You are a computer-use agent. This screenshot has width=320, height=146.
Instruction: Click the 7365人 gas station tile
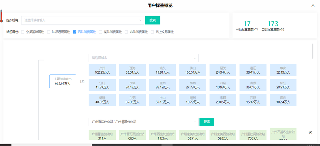(253, 135)
